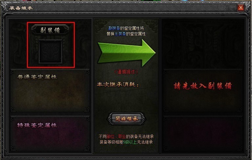Click the 特殊鉴定属性 heading

(37, 125)
